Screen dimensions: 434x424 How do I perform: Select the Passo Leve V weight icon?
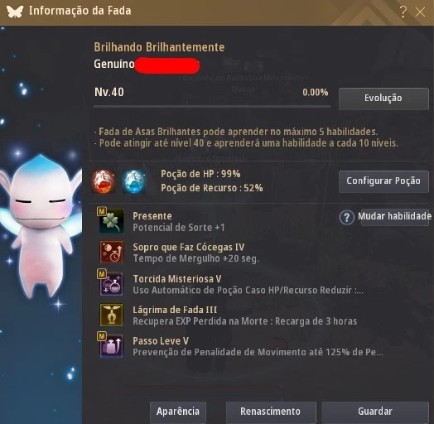click(112, 346)
